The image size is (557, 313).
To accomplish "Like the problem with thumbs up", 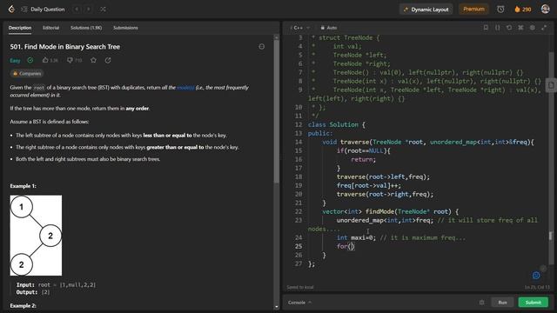I will coord(50,60).
